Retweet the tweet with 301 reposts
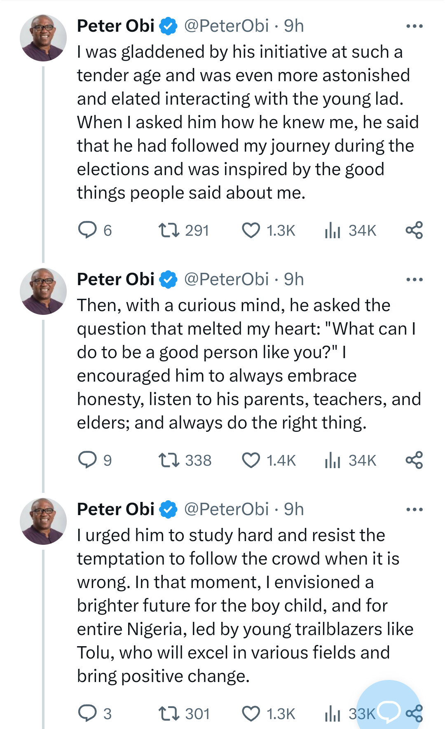445x729 pixels. tap(169, 713)
